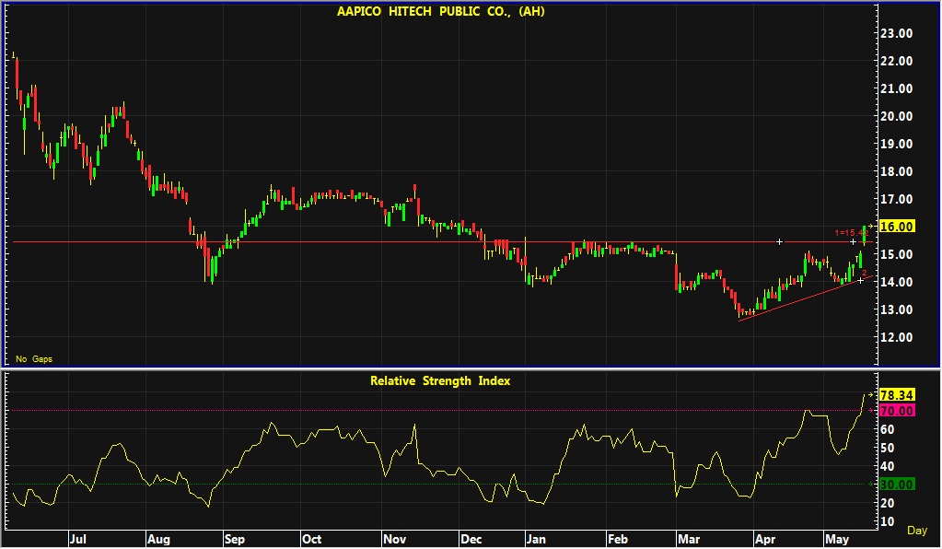
Task: Click the trendline end handle labeled 2
Action: (860, 281)
